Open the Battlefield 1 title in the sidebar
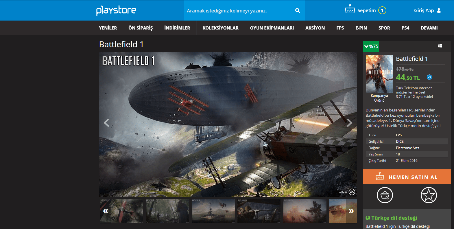This screenshot has width=454, height=229. tap(412, 59)
